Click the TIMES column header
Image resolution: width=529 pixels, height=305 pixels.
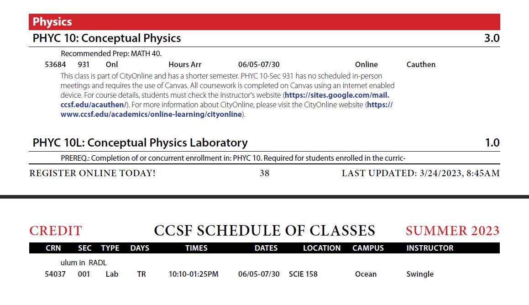pos(196,248)
